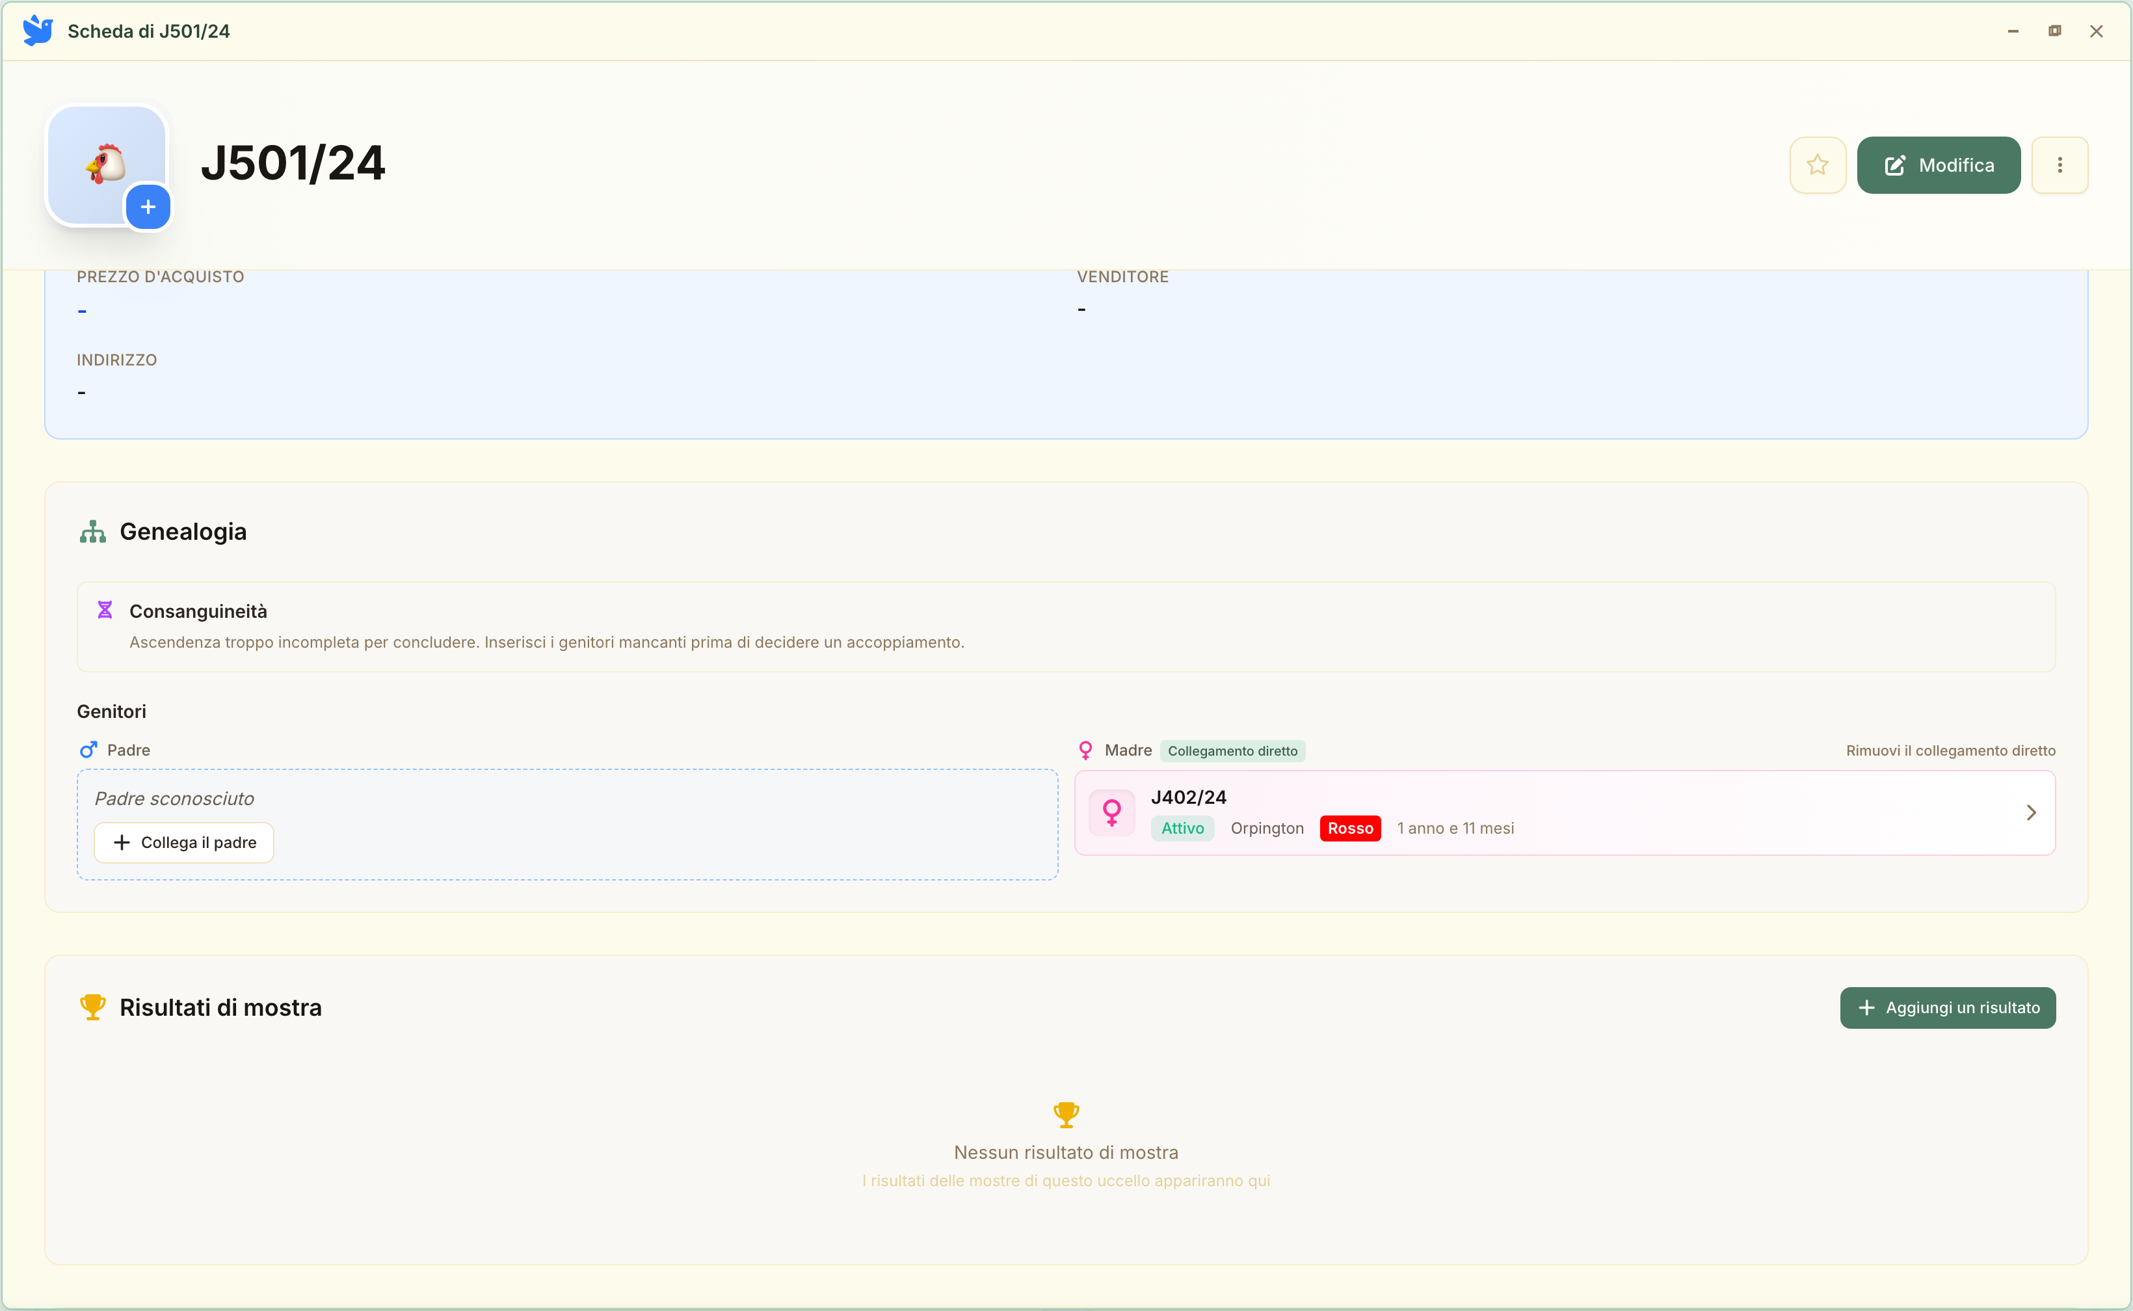
Task: Click the Consanguineità DNA icon
Action: pyautogui.click(x=105, y=611)
